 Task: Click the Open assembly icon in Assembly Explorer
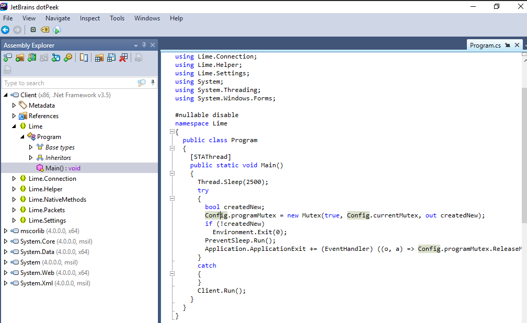pyautogui.click(x=8, y=57)
